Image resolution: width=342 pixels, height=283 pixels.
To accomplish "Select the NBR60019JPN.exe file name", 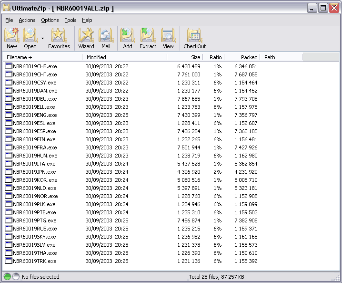I will pyautogui.click(x=34, y=172).
